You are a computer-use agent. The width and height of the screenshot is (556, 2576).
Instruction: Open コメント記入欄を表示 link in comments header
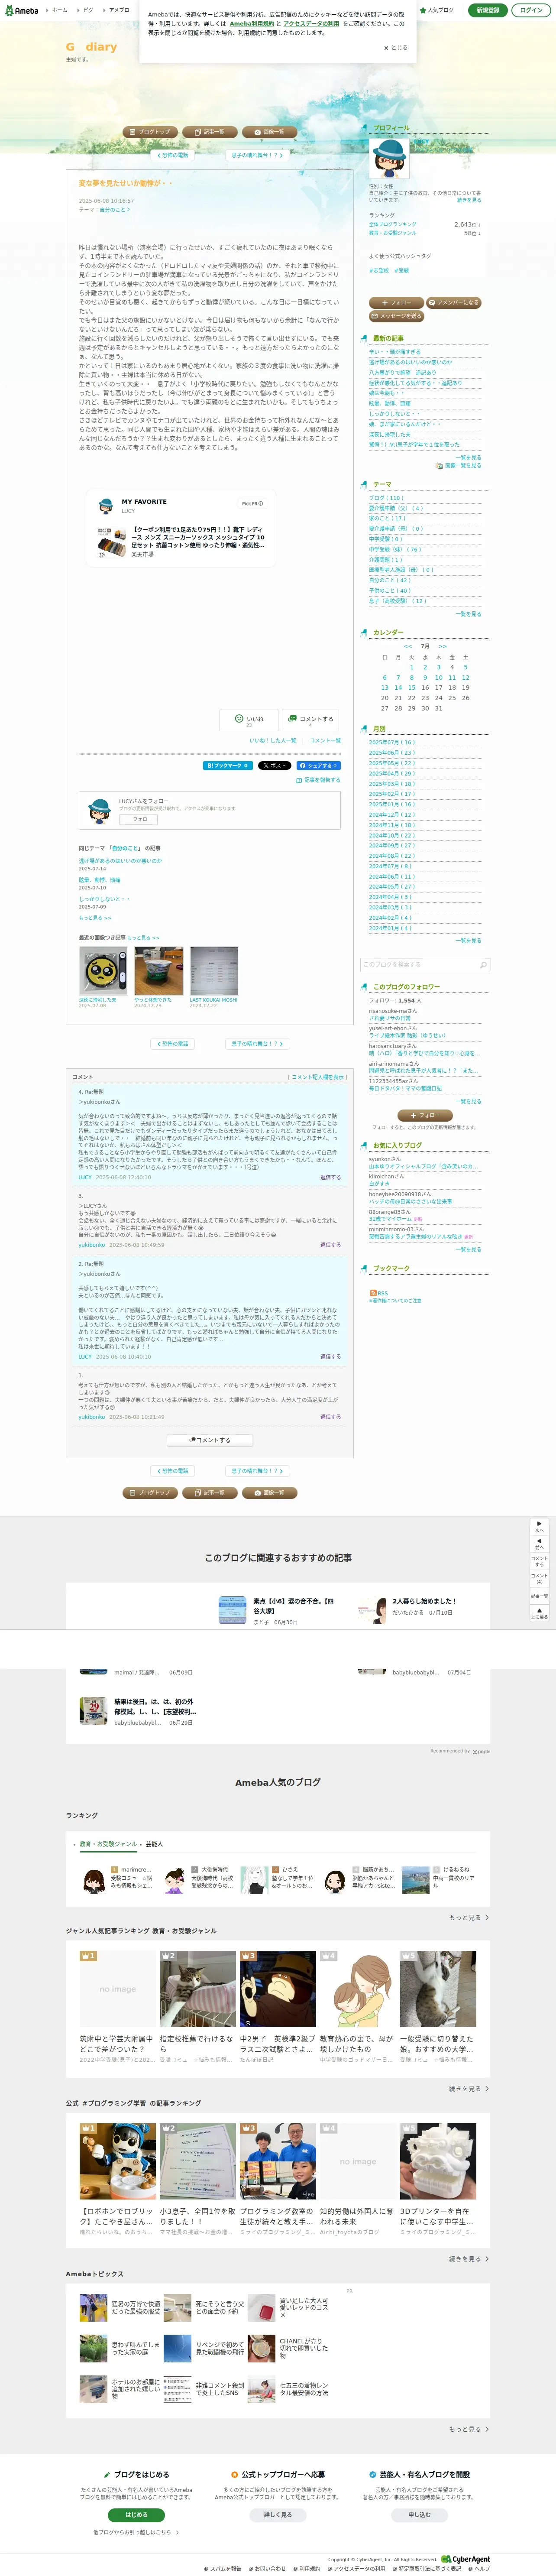[318, 1077]
